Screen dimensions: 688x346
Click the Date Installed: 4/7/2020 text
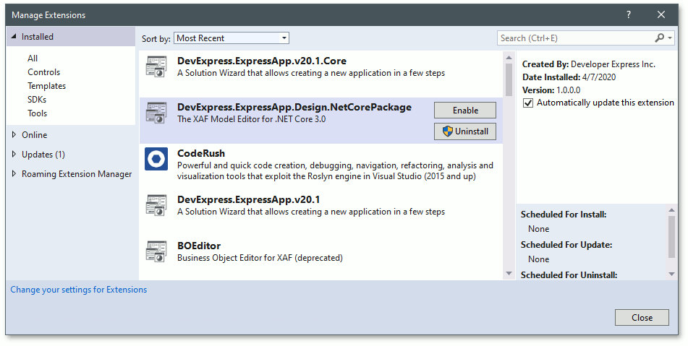point(569,77)
